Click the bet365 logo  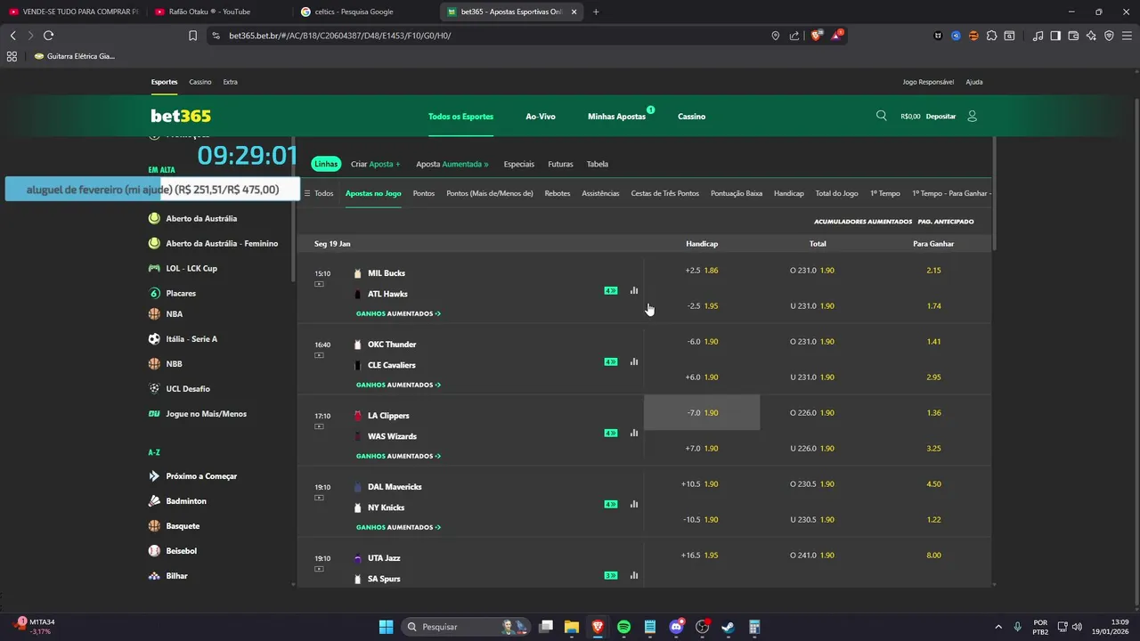[x=181, y=116]
